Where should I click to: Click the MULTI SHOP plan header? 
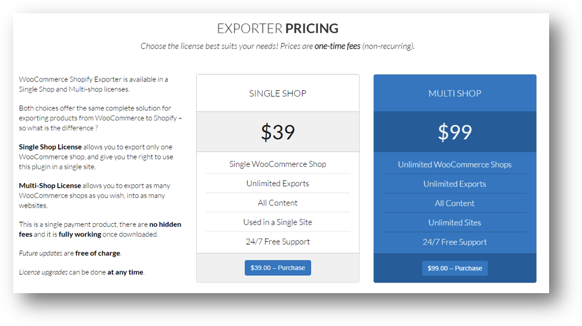click(455, 93)
